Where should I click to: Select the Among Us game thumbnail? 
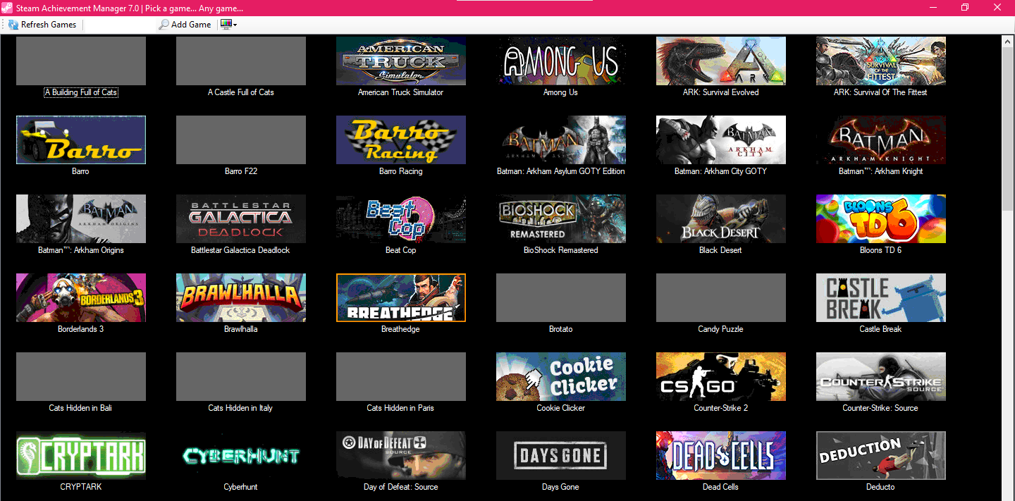(561, 61)
